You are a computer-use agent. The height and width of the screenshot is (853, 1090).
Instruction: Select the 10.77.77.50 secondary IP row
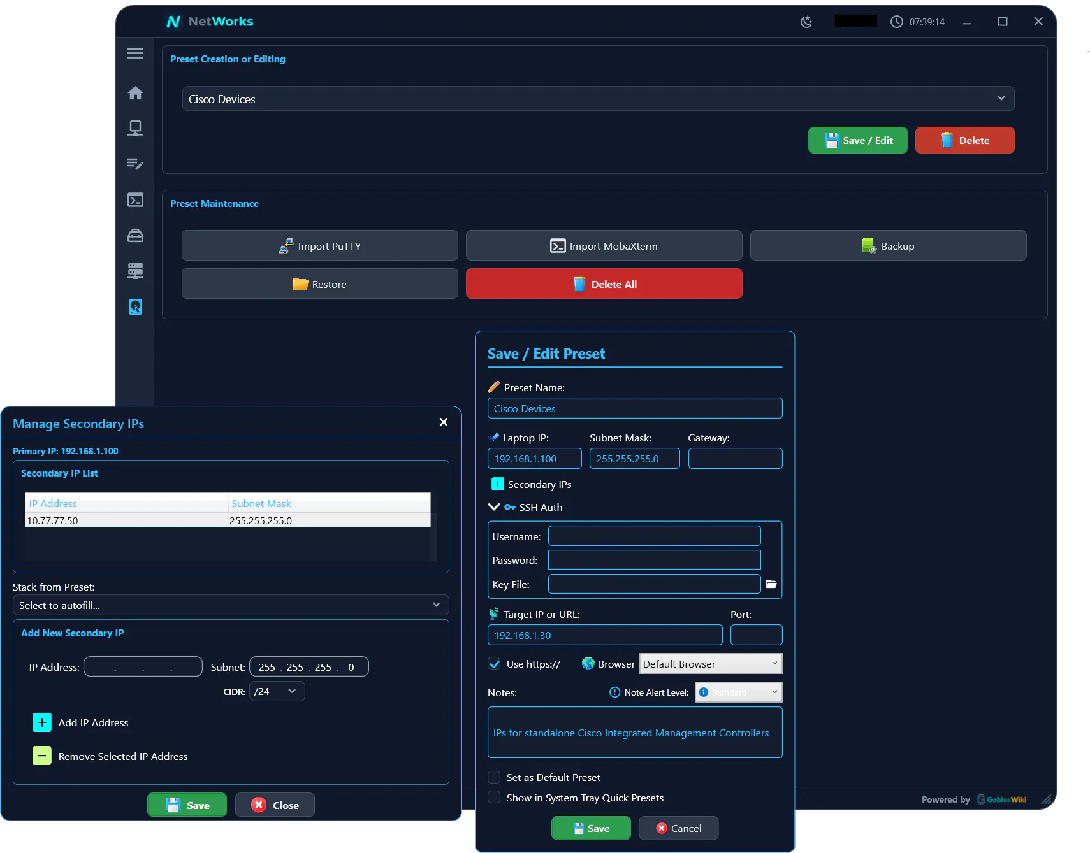(x=228, y=520)
